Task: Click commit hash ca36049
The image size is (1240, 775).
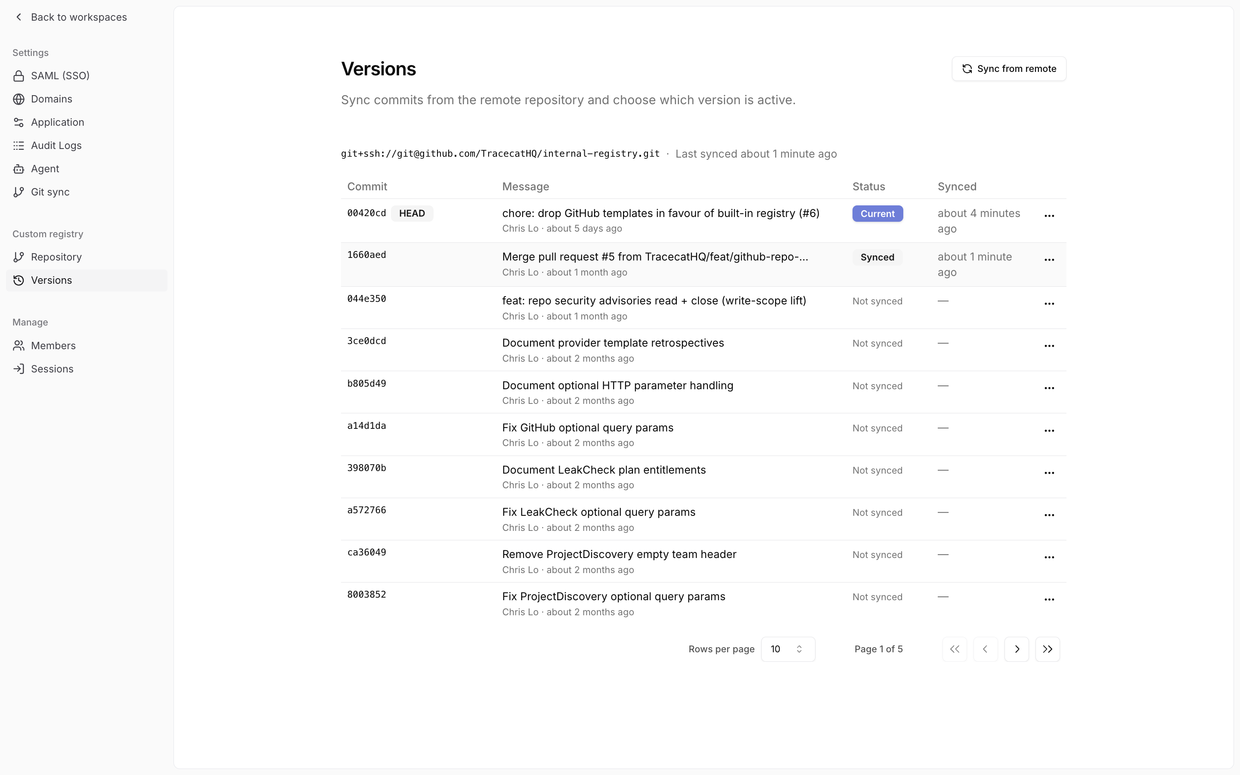Action: [366, 552]
